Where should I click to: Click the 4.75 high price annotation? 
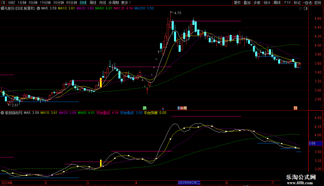click(178, 13)
